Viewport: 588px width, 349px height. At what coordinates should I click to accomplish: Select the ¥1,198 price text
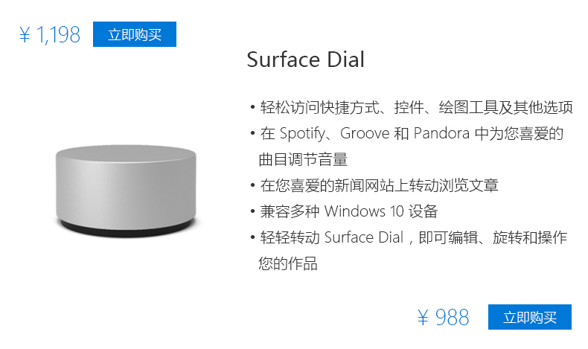click(x=49, y=35)
